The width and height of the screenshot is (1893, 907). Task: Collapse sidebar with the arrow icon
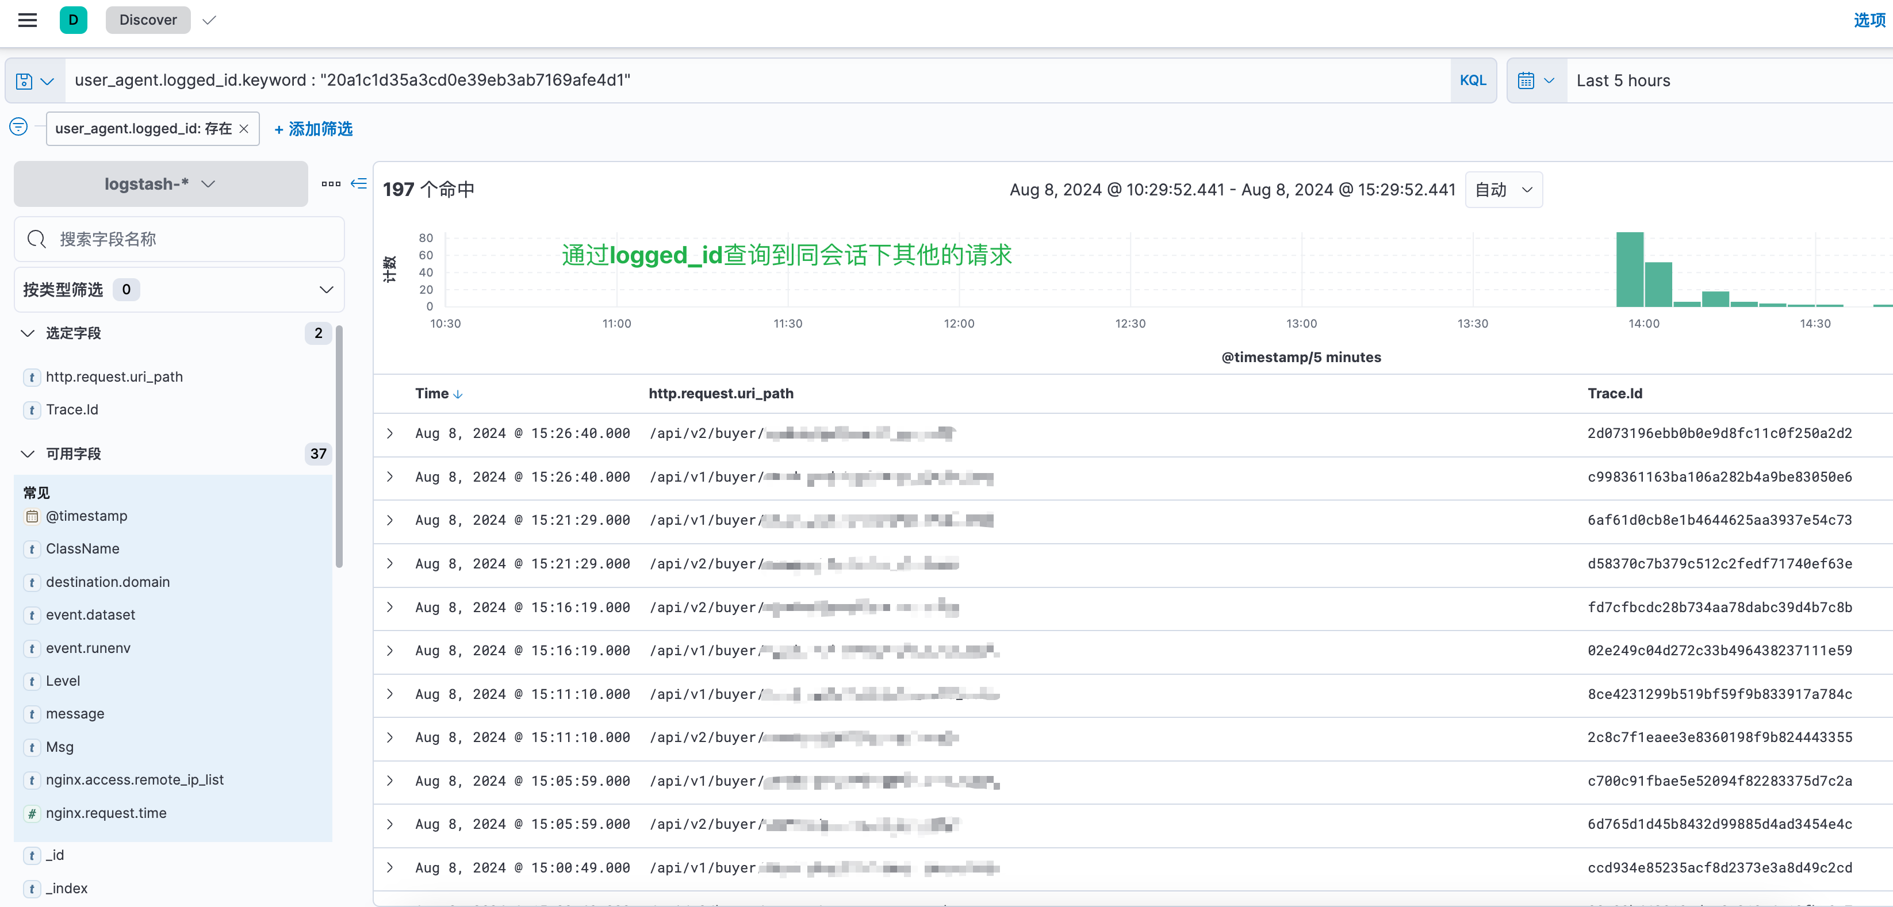(x=359, y=183)
